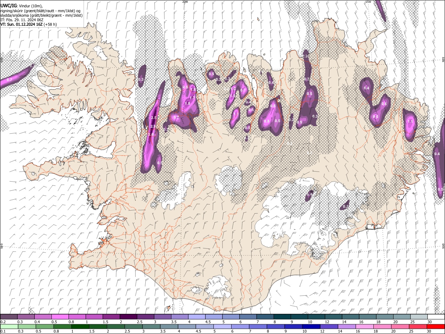Viewport: 445px width, 334px height.
Task: Select the white 30 swatch in upper legend row
Action: 436,317
